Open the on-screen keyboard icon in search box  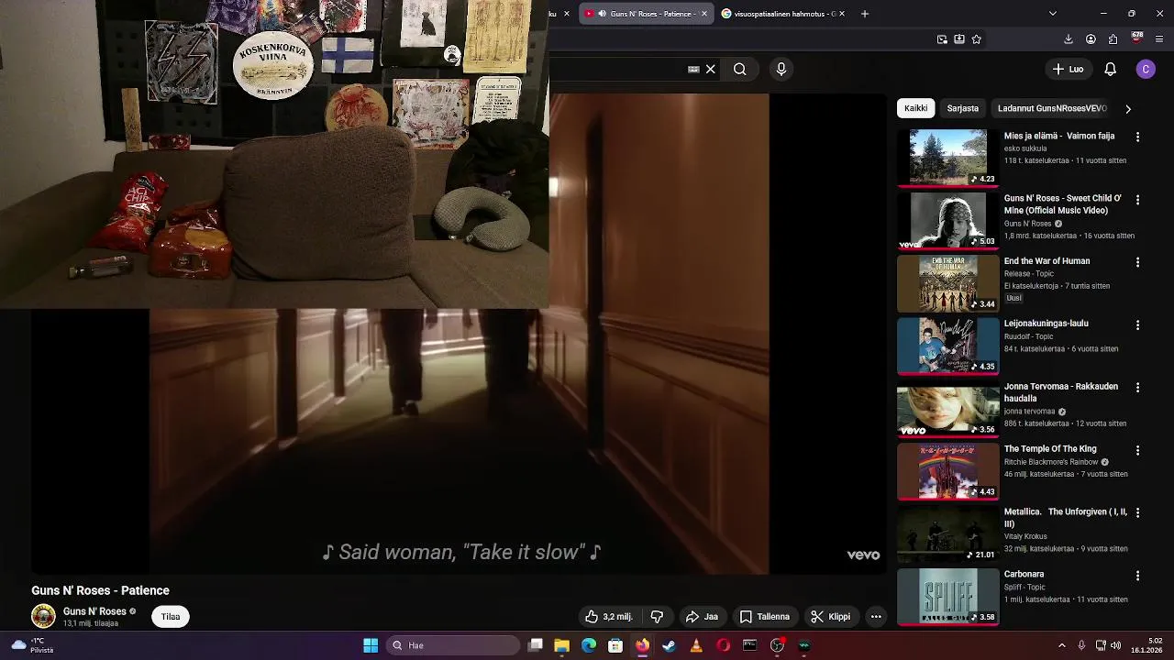[693, 69]
